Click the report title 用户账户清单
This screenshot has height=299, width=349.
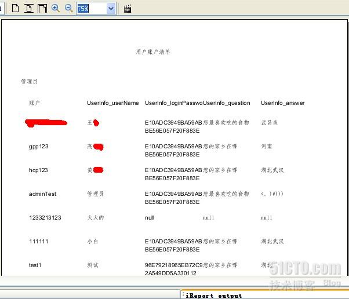click(153, 52)
